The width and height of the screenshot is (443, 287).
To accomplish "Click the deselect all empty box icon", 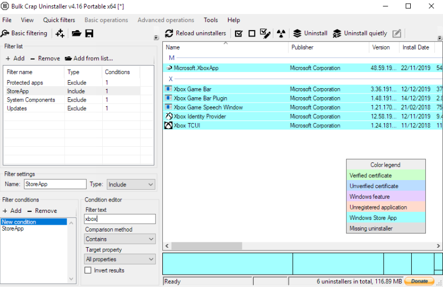I will tap(252, 34).
